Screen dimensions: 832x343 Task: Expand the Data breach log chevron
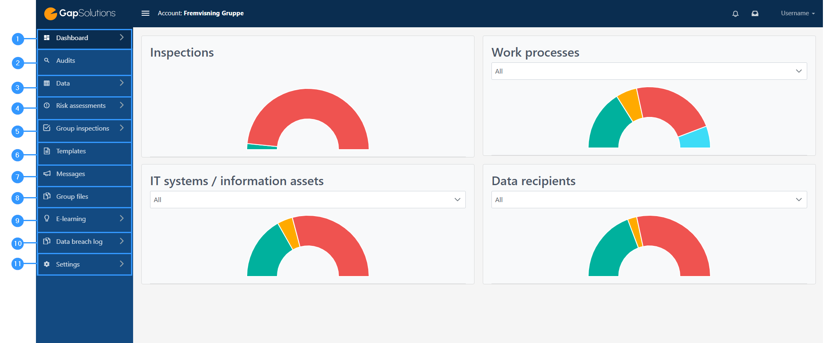tap(122, 241)
